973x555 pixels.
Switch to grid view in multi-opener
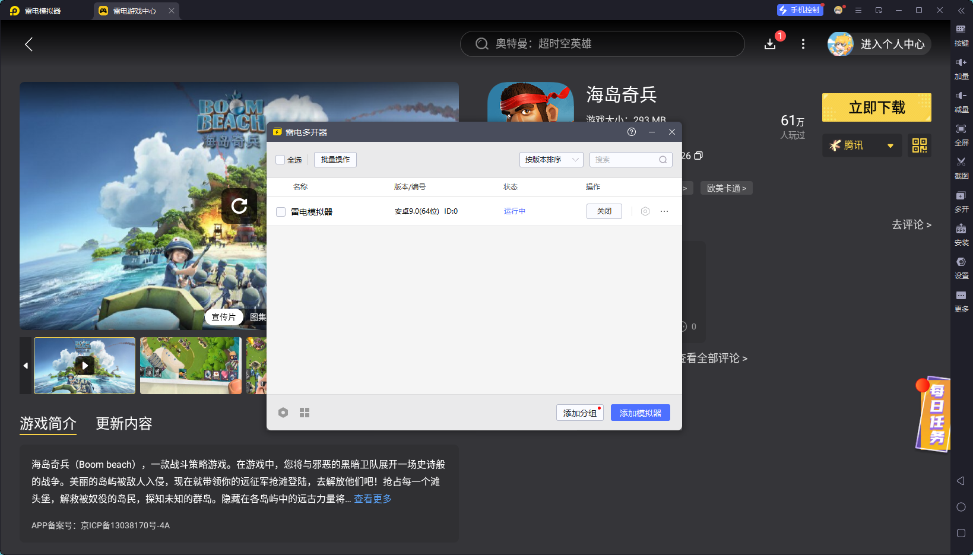pos(305,413)
